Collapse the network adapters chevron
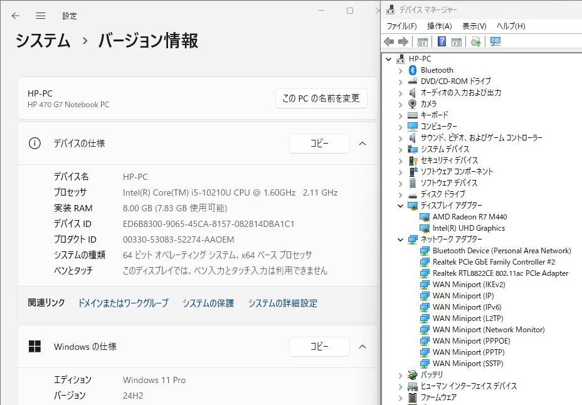Screen dimensions: 582x405 coord(400,239)
